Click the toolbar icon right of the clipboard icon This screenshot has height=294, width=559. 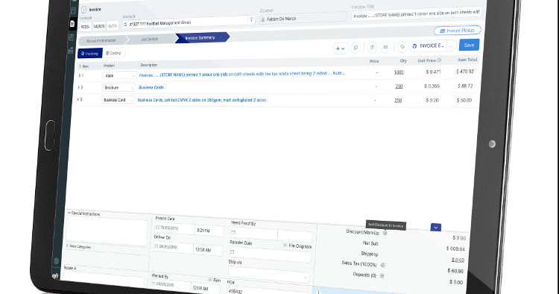(x=385, y=47)
